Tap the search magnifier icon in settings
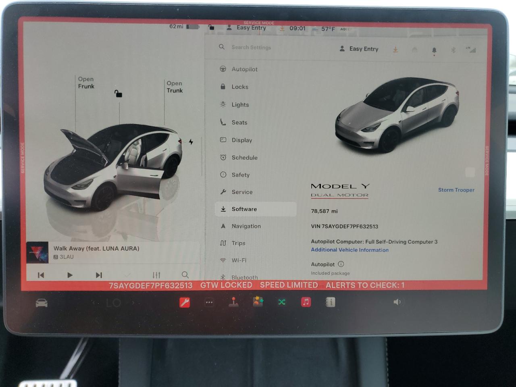This screenshot has width=516, height=387. 222,47
